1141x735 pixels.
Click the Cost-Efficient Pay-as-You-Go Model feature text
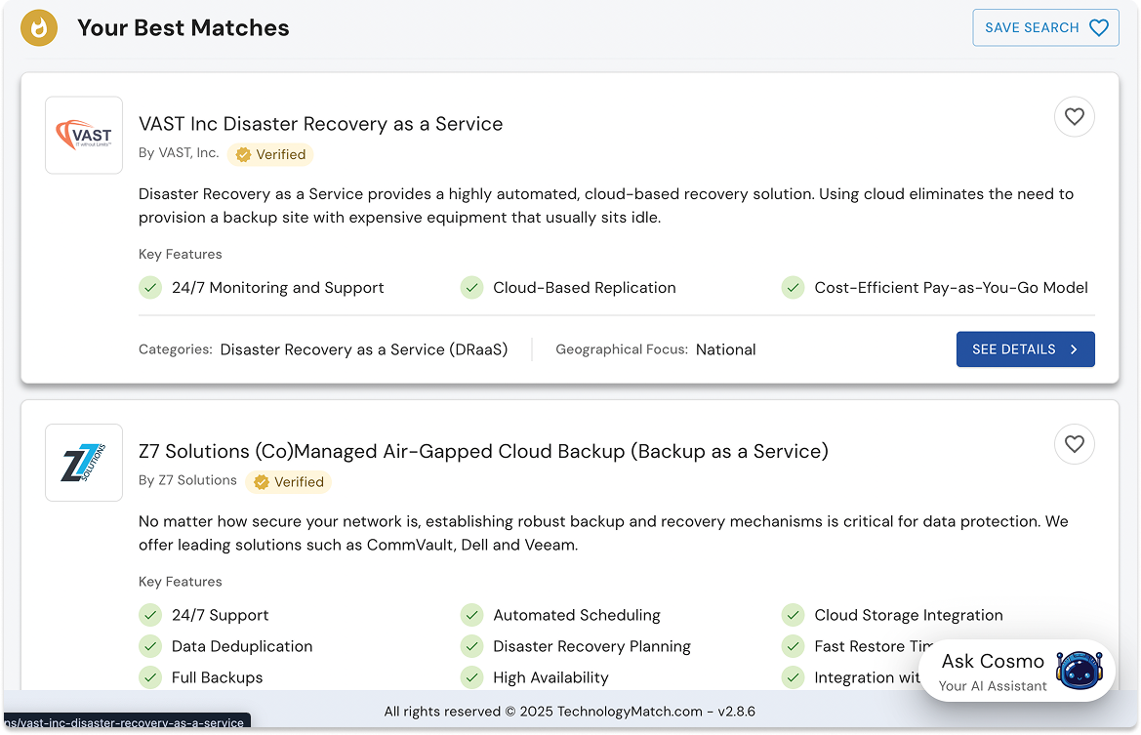click(951, 287)
